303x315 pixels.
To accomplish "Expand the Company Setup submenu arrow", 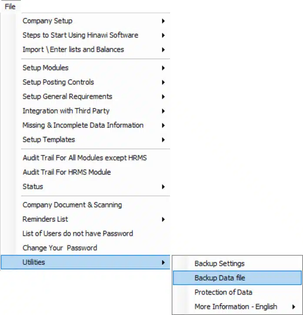I will (163, 21).
